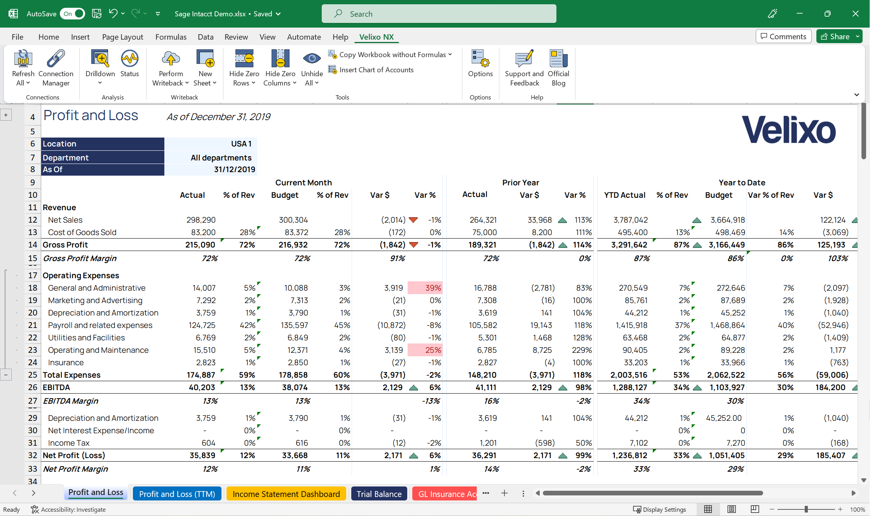
Task: Switch to Page Layout view
Action: (x=731, y=509)
